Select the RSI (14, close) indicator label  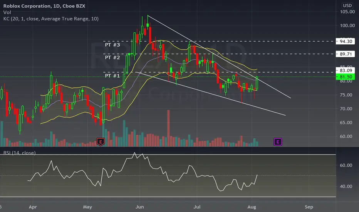click(x=20, y=153)
